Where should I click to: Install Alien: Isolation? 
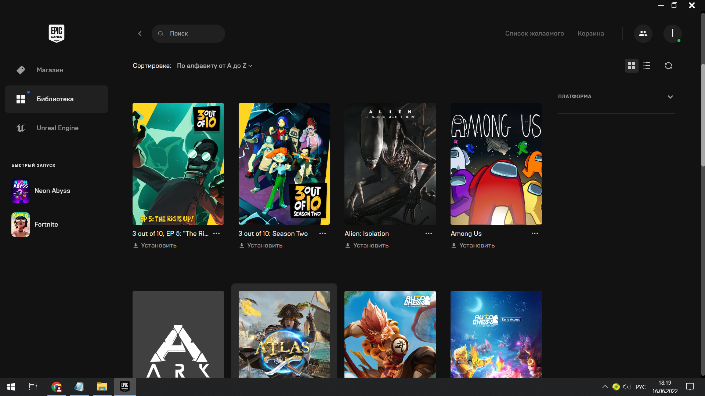(367, 245)
